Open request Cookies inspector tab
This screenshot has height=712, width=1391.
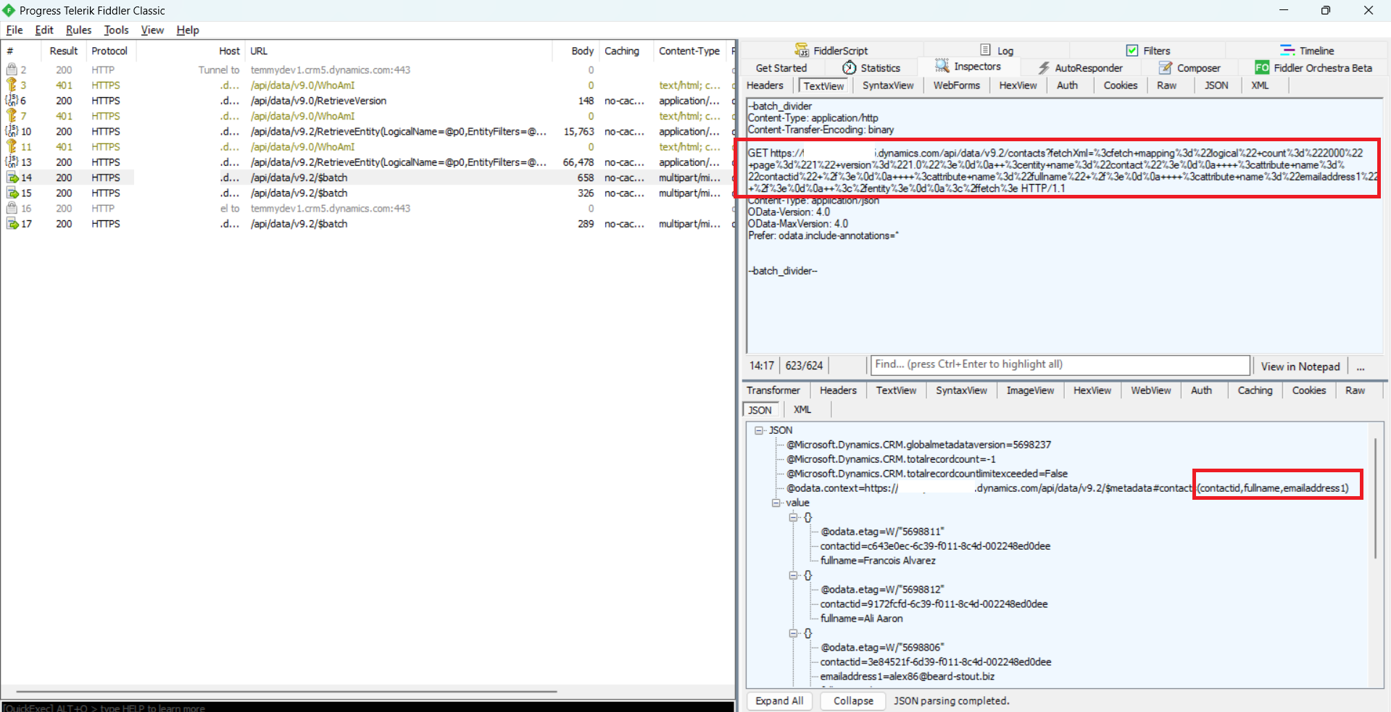point(1120,85)
